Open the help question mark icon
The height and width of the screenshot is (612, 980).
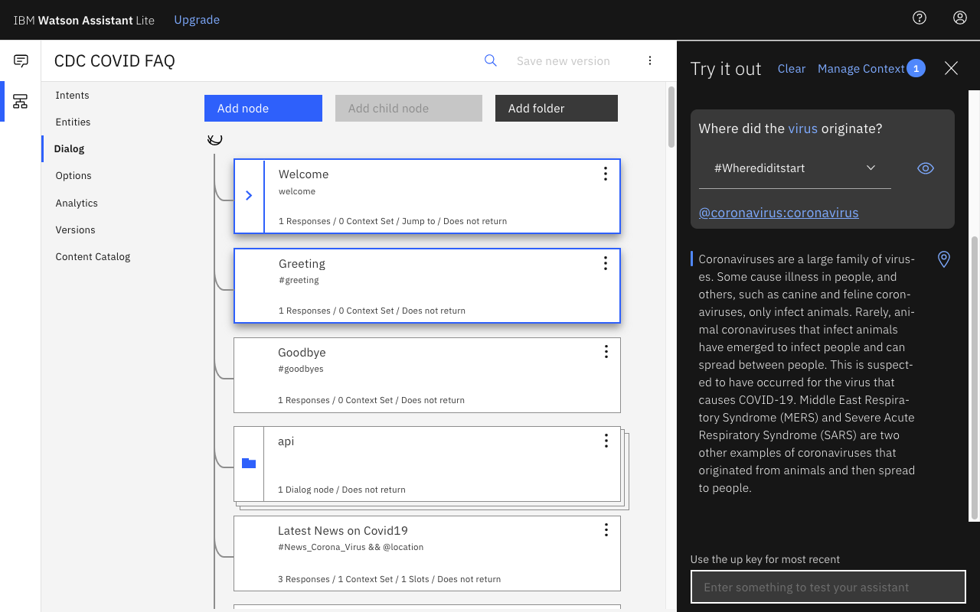[x=920, y=18]
